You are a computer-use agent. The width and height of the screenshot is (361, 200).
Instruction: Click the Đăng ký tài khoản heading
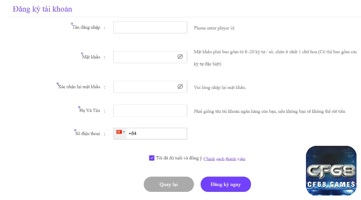coord(42,9)
